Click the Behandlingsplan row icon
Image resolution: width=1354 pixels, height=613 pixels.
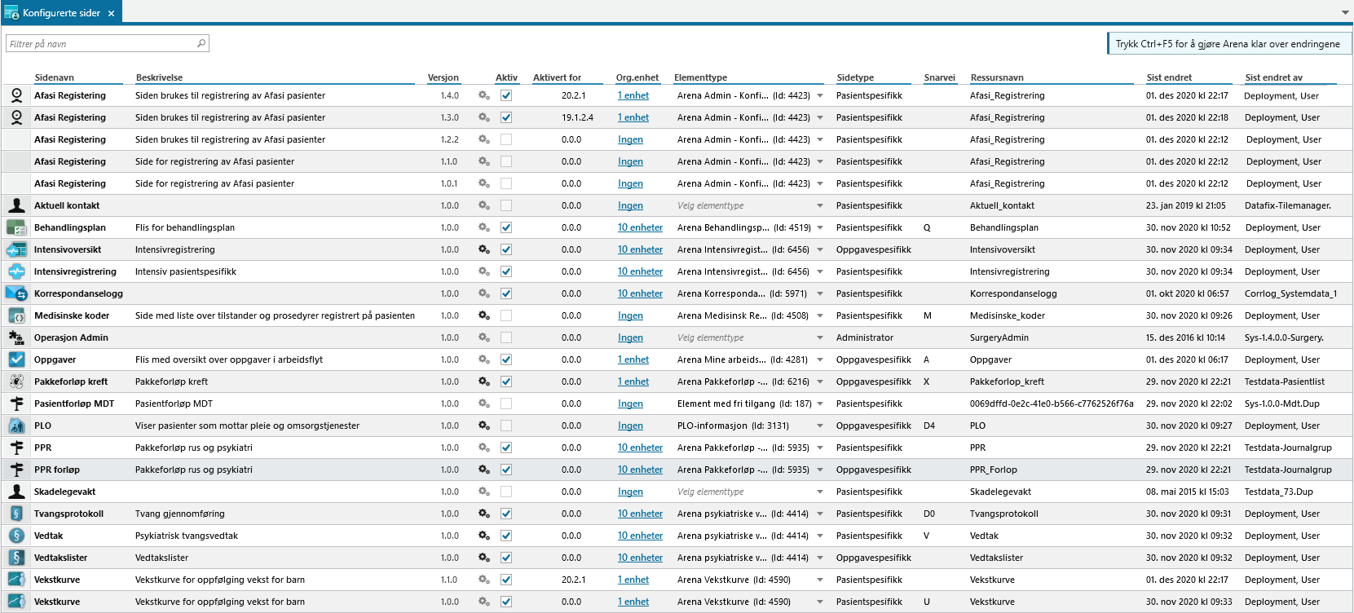coord(16,228)
